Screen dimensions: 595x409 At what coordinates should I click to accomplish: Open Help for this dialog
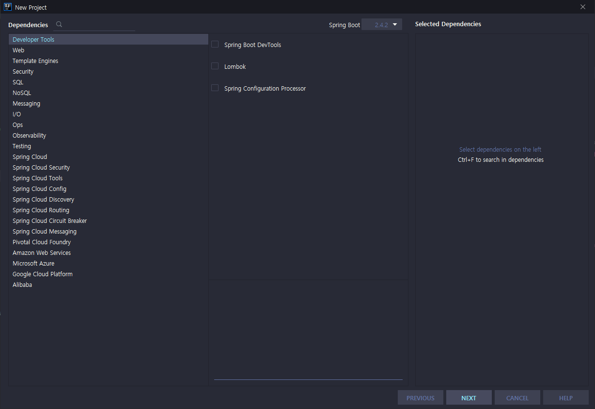pos(566,398)
